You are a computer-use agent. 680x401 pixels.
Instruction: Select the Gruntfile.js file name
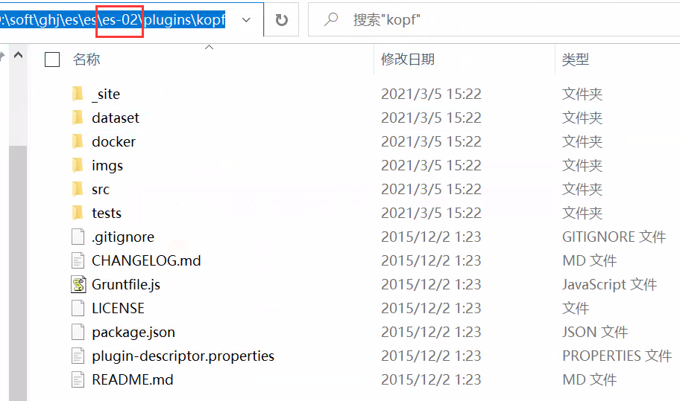[126, 284]
